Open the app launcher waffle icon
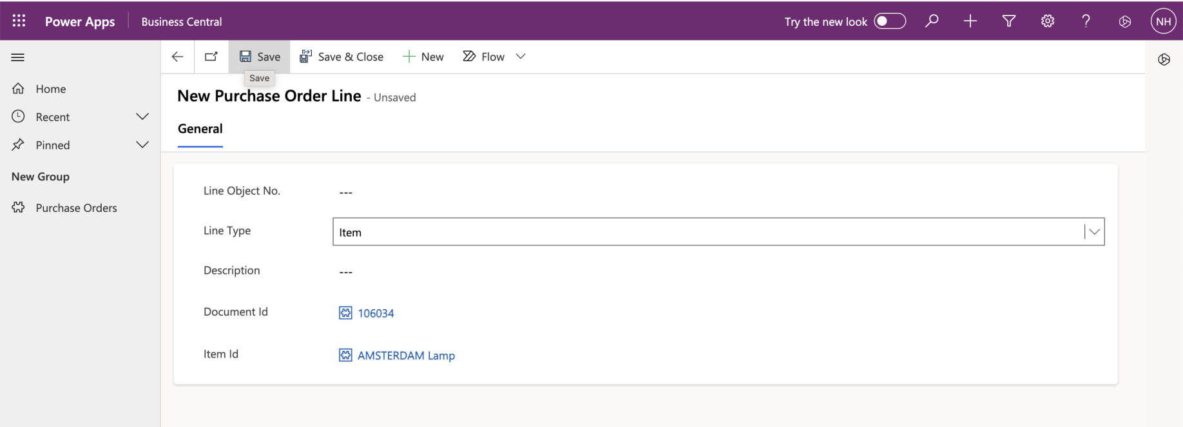This screenshot has width=1183, height=427. pyautogui.click(x=19, y=21)
